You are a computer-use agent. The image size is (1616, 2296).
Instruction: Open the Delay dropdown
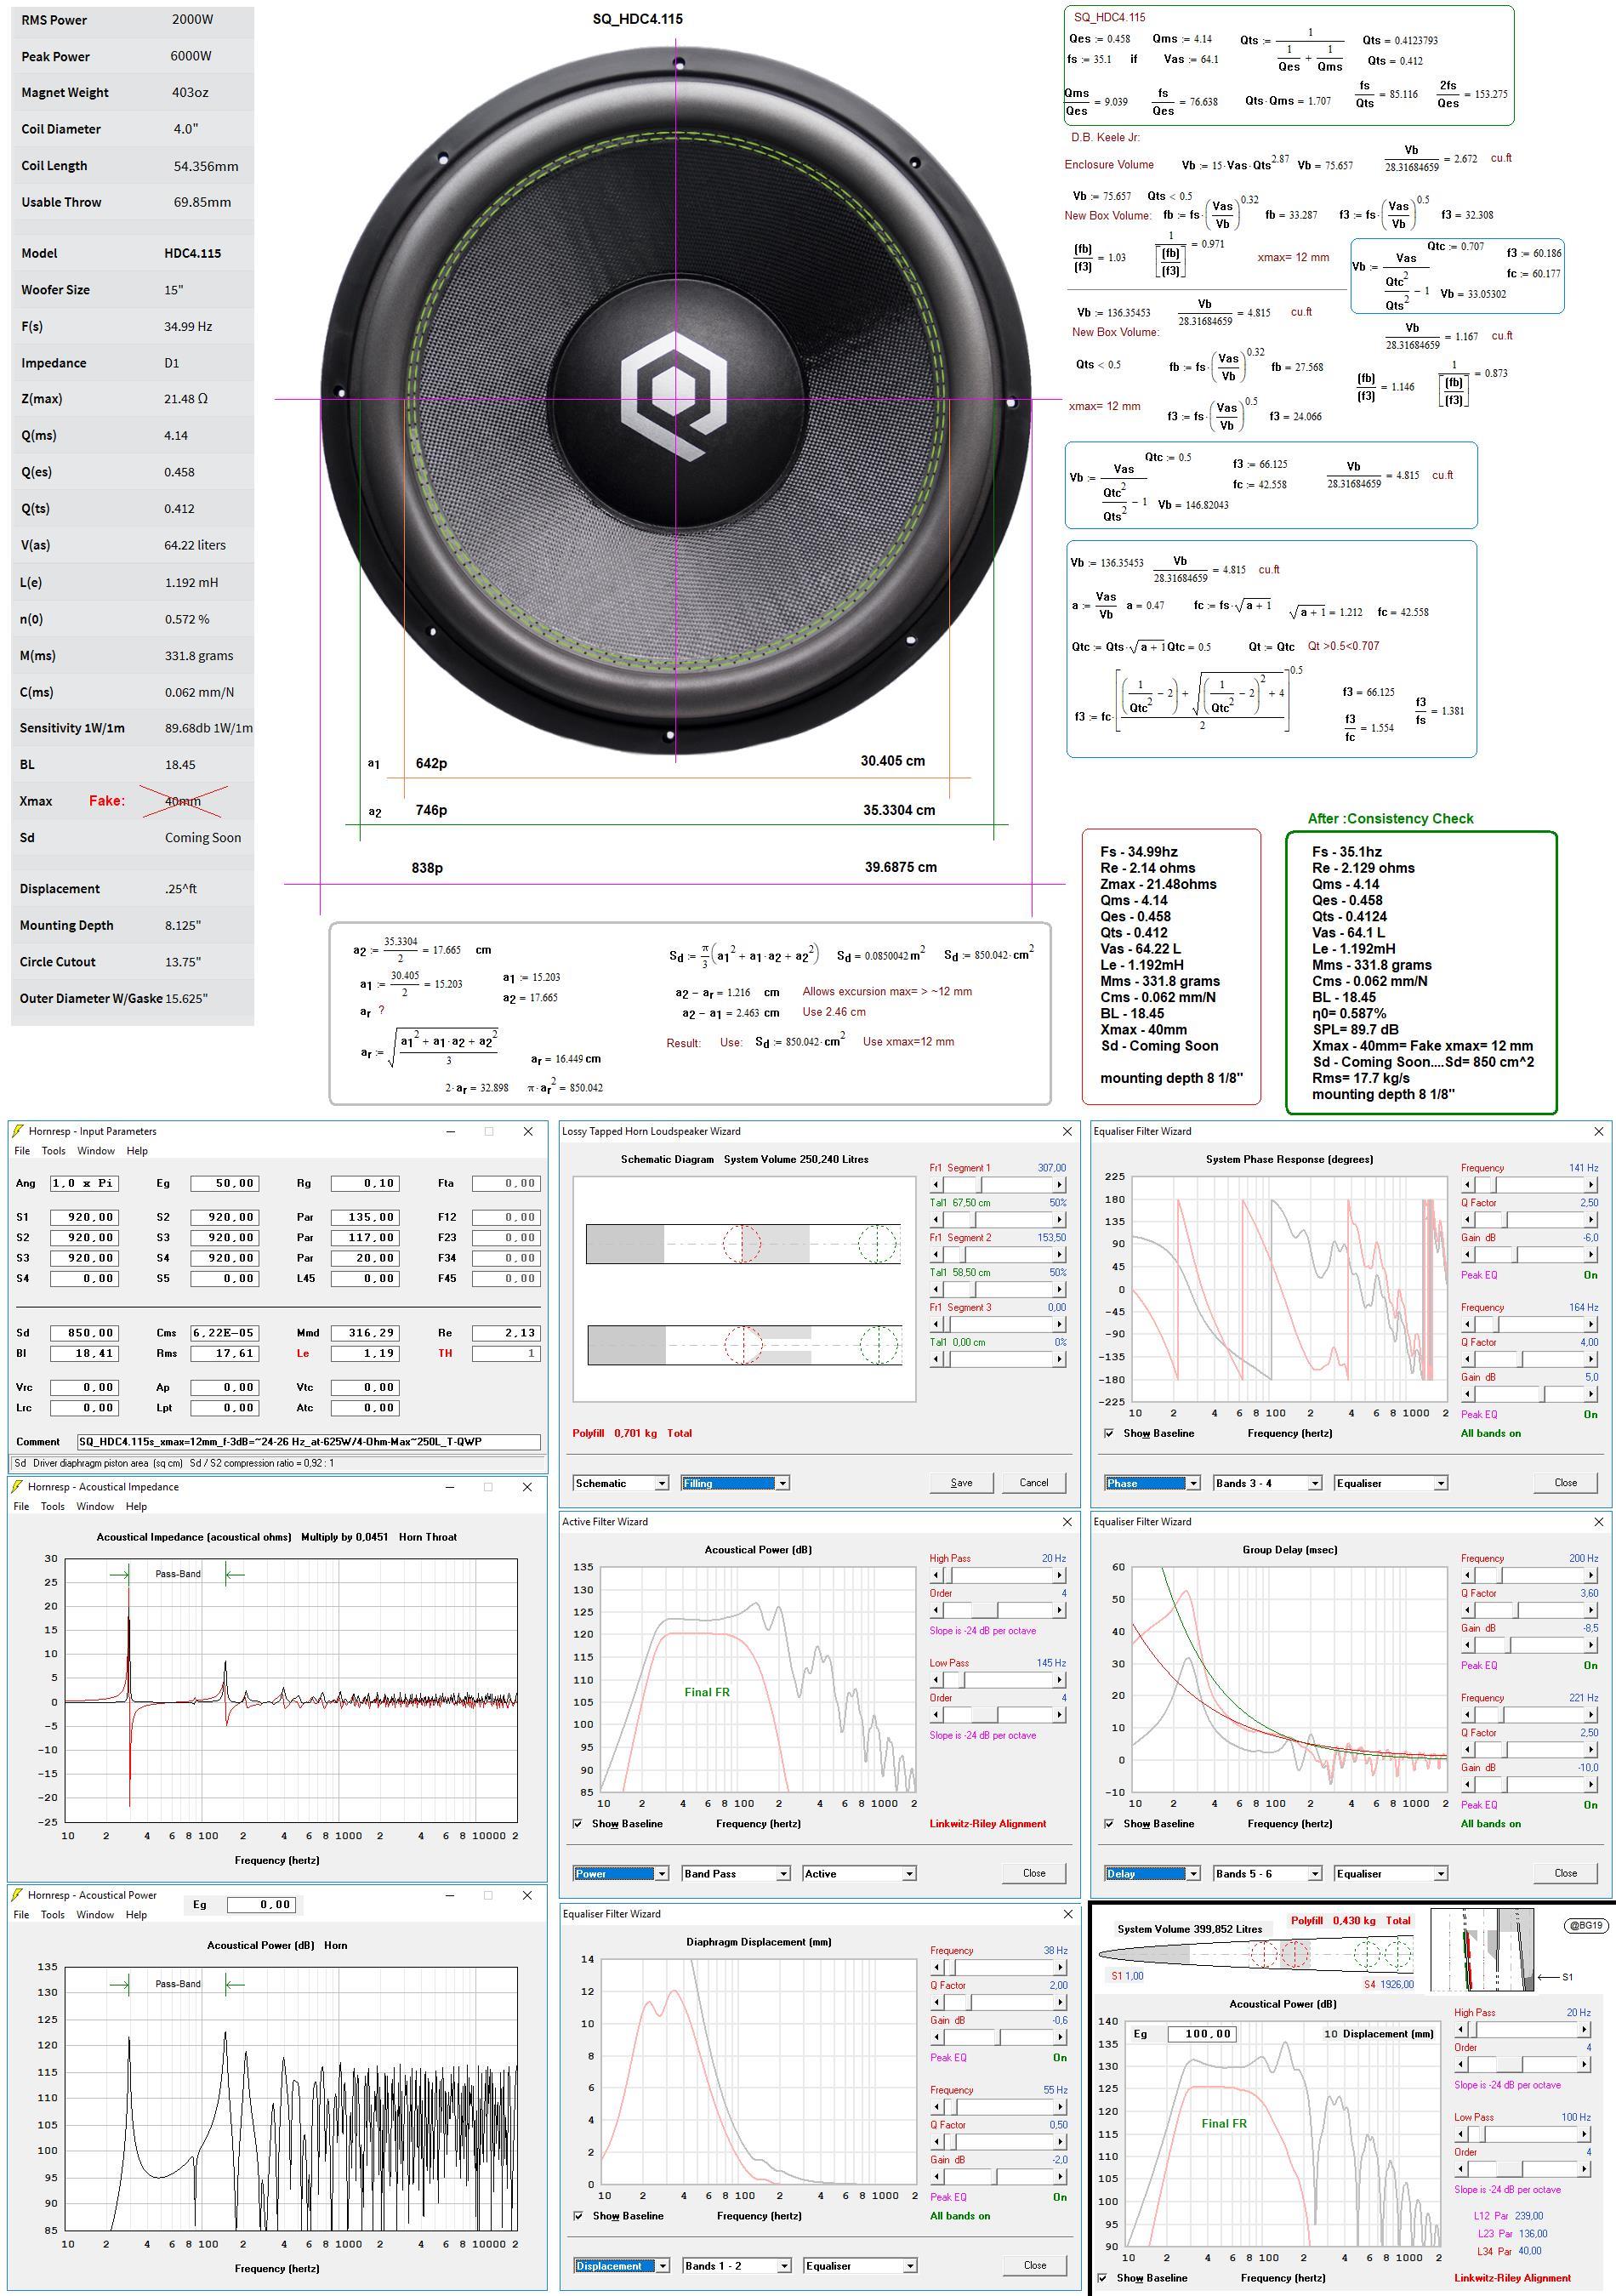point(1152,1873)
